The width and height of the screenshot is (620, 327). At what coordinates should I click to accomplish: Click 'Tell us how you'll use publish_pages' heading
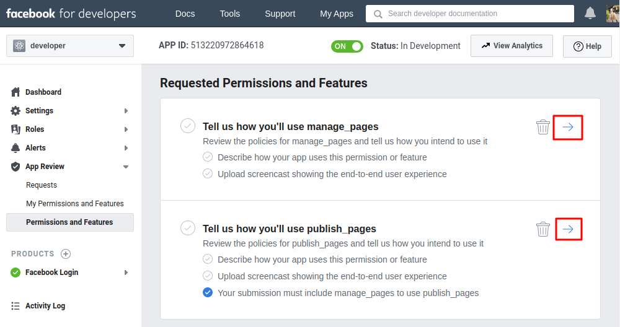point(290,229)
